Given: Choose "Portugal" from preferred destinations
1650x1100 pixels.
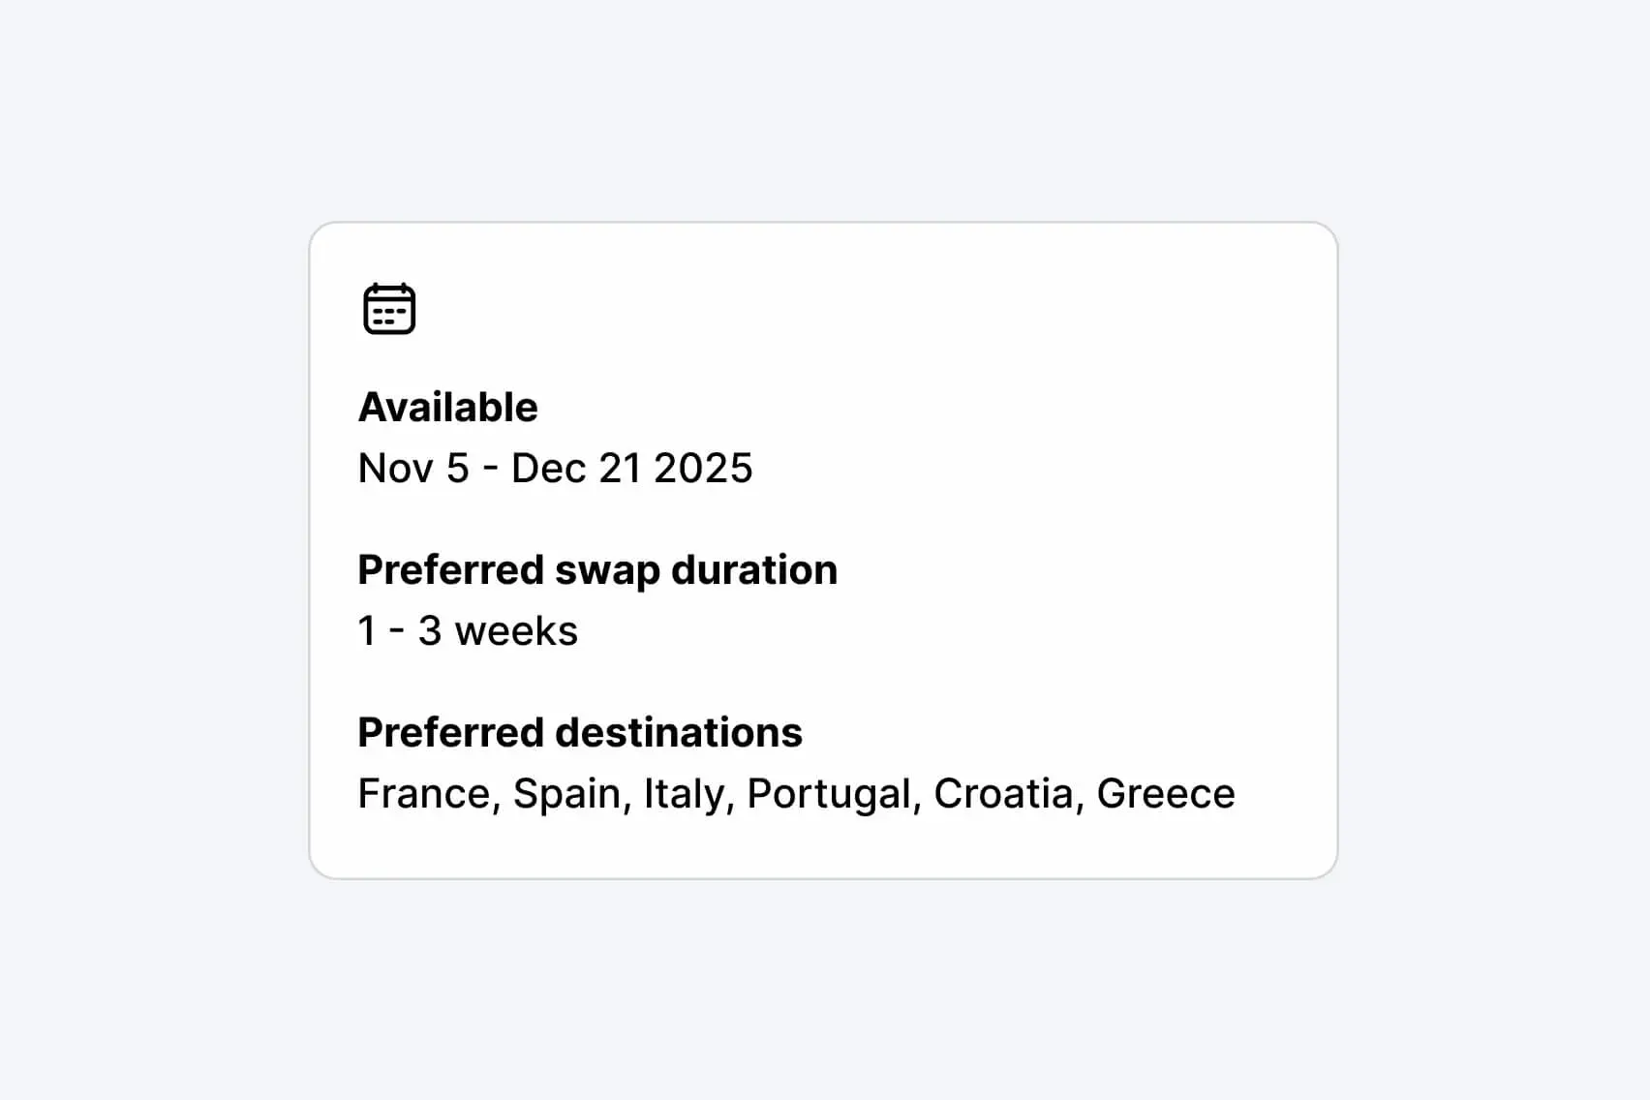Looking at the screenshot, I should (x=831, y=794).
